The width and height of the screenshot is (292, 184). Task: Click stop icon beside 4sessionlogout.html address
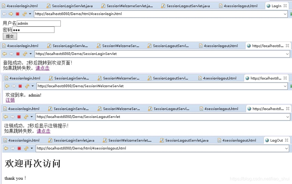coord(19,148)
